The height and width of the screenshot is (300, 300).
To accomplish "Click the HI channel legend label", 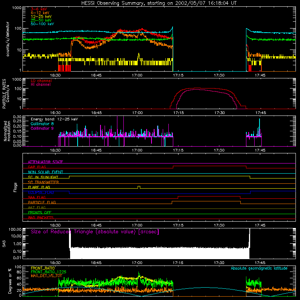I will pos(40,84).
